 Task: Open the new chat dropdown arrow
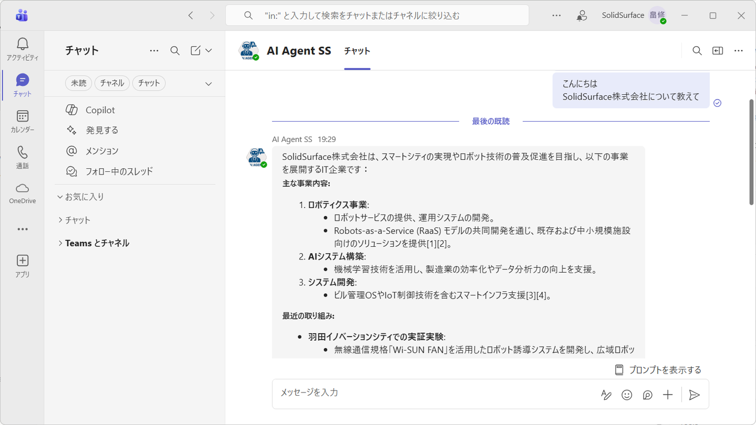(x=208, y=51)
